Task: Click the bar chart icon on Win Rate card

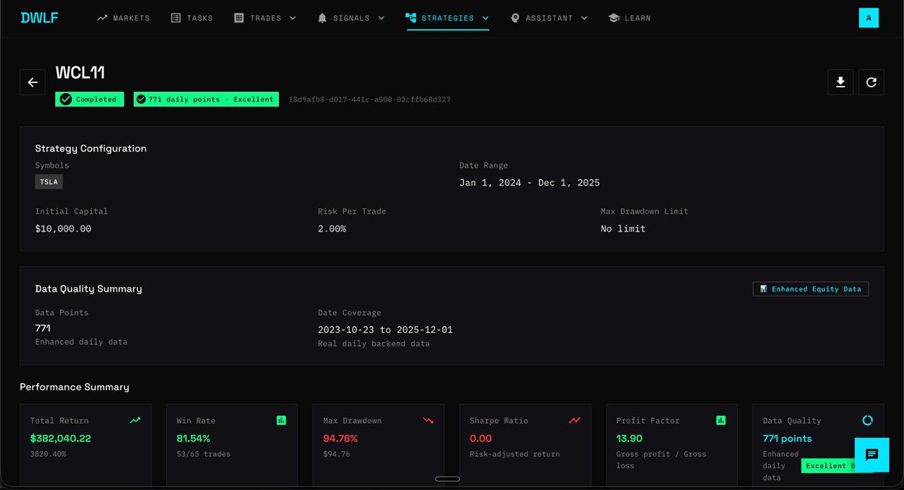Action: pyautogui.click(x=281, y=420)
